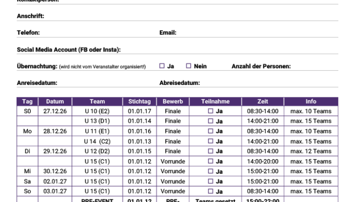Image resolution: width=355 pixels, height=202 pixels.
Task: Select the date cell 28.12.26
Action: click(55, 131)
